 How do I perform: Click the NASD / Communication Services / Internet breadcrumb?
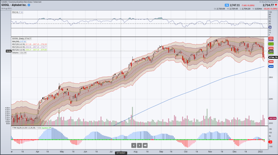click(21, 2)
